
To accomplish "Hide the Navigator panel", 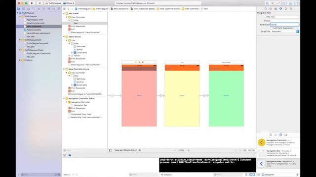I will pyautogui.click(x=285, y=3).
